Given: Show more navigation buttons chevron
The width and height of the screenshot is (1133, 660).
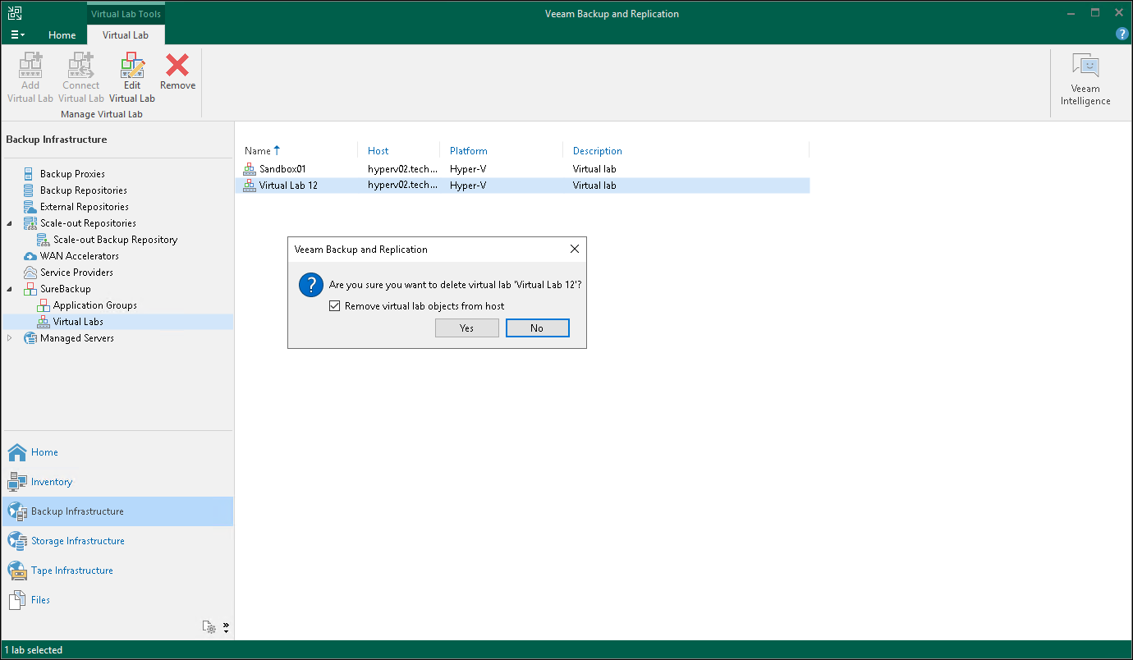Looking at the screenshot, I should pyautogui.click(x=226, y=628).
